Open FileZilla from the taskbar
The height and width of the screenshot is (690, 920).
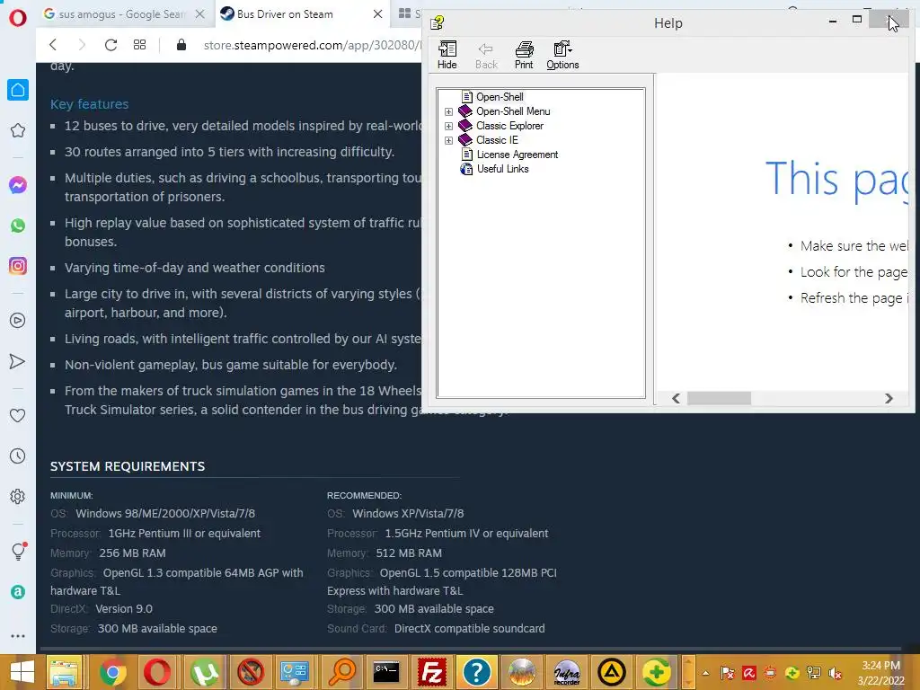tap(432, 672)
